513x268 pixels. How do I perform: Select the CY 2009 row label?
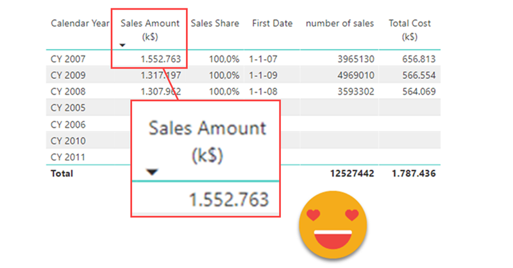68,75
